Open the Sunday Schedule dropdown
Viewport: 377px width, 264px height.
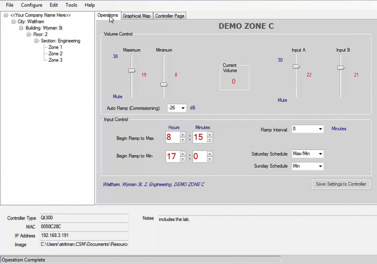[x=320, y=166]
